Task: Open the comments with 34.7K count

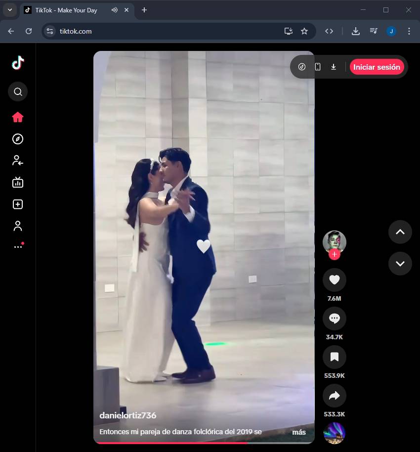Action: (x=334, y=318)
